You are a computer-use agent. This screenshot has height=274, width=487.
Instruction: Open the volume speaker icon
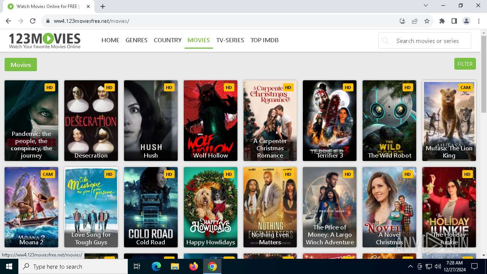tap(438, 266)
